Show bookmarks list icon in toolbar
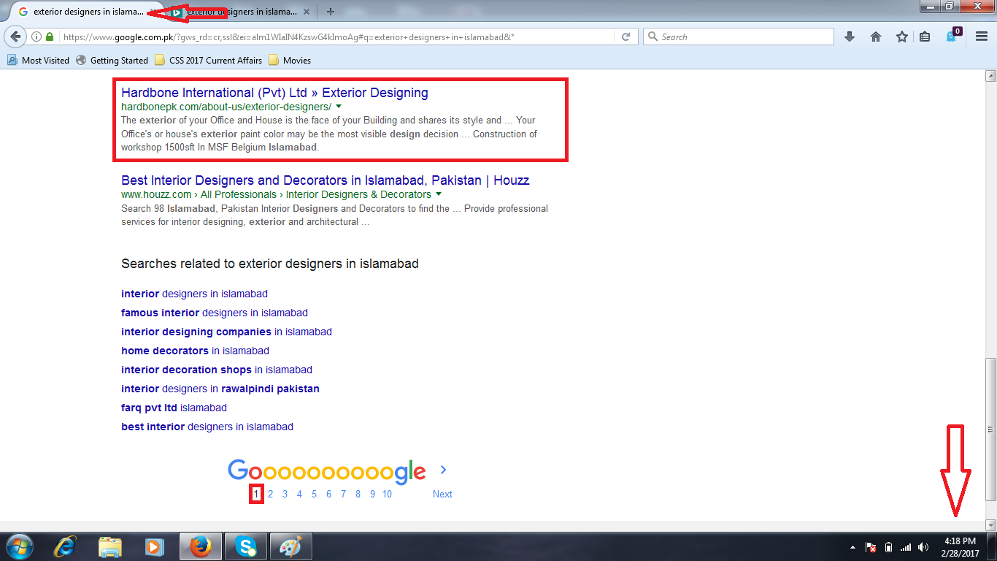 (x=925, y=37)
